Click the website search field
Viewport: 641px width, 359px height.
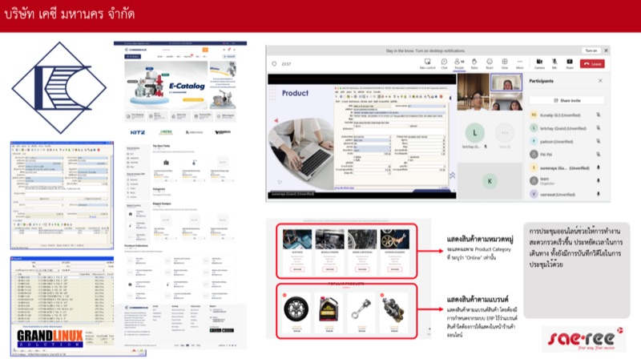pyautogui.click(x=181, y=50)
